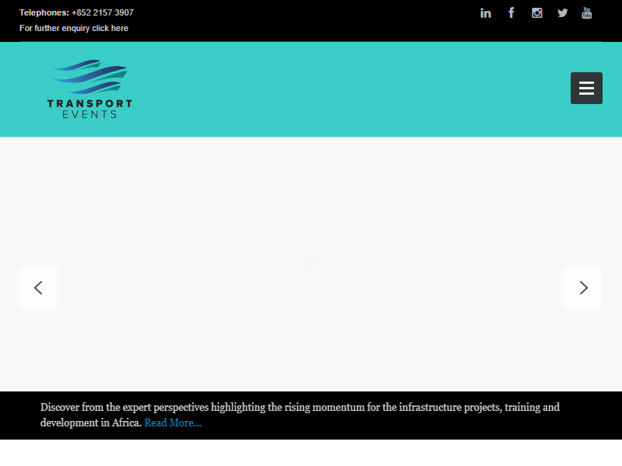The image size is (622, 466).
Task: Advance to next slide arrow
Action: [x=582, y=287]
